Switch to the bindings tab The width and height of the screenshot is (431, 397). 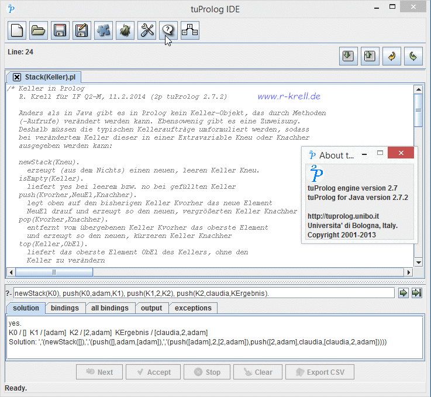coord(64,308)
